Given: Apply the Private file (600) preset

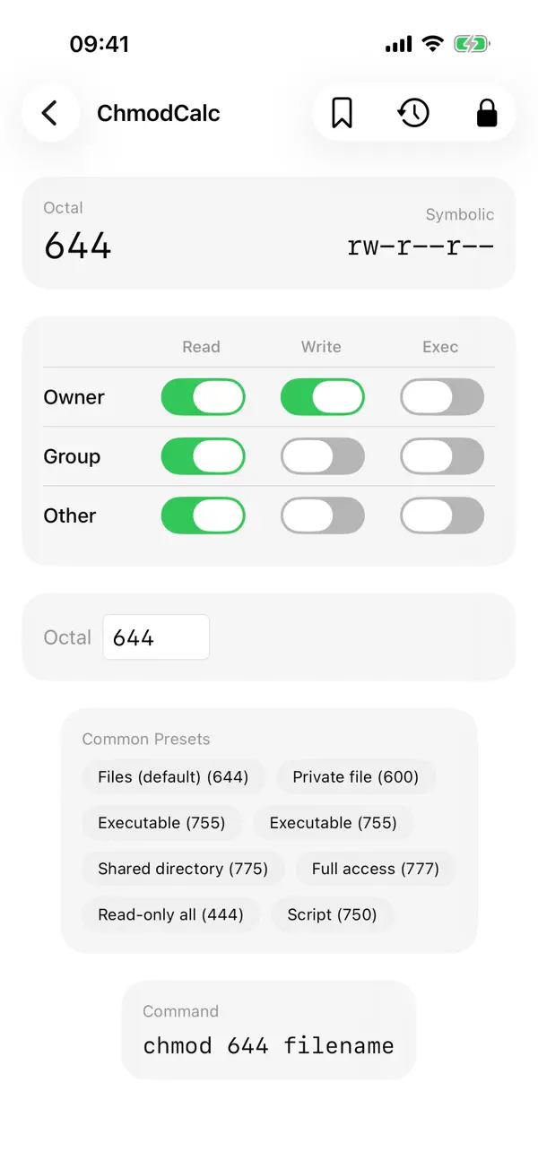Looking at the screenshot, I should pyautogui.click(x=356, y=777).
